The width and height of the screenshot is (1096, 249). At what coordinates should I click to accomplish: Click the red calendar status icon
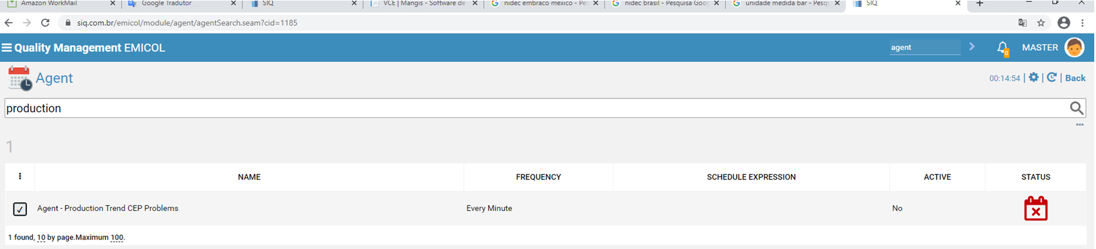click(1036, 209)
